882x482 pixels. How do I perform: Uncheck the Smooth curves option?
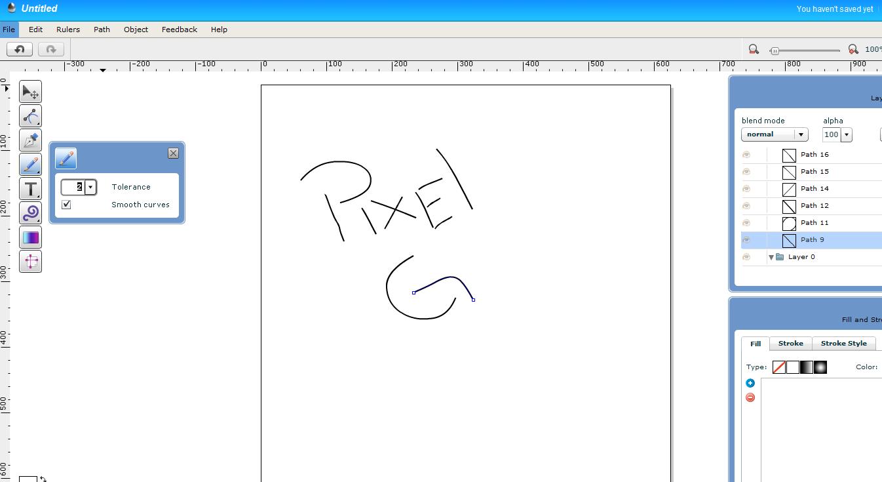click(66, 205)
